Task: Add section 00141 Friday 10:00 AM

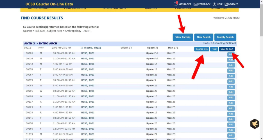Action: click(231, 119)
